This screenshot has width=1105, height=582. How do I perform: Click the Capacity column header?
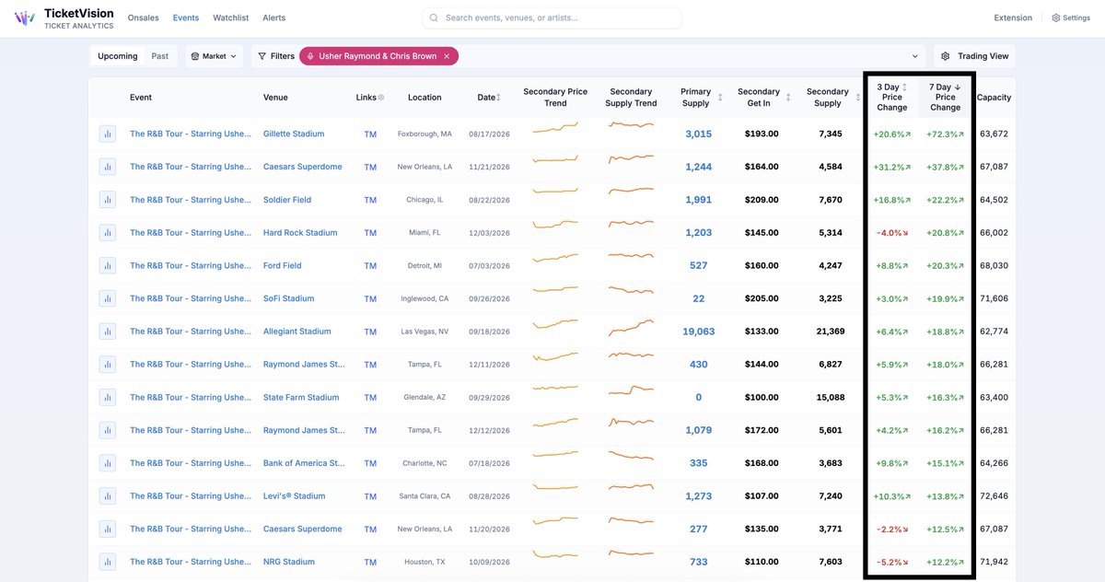[994, 97]
